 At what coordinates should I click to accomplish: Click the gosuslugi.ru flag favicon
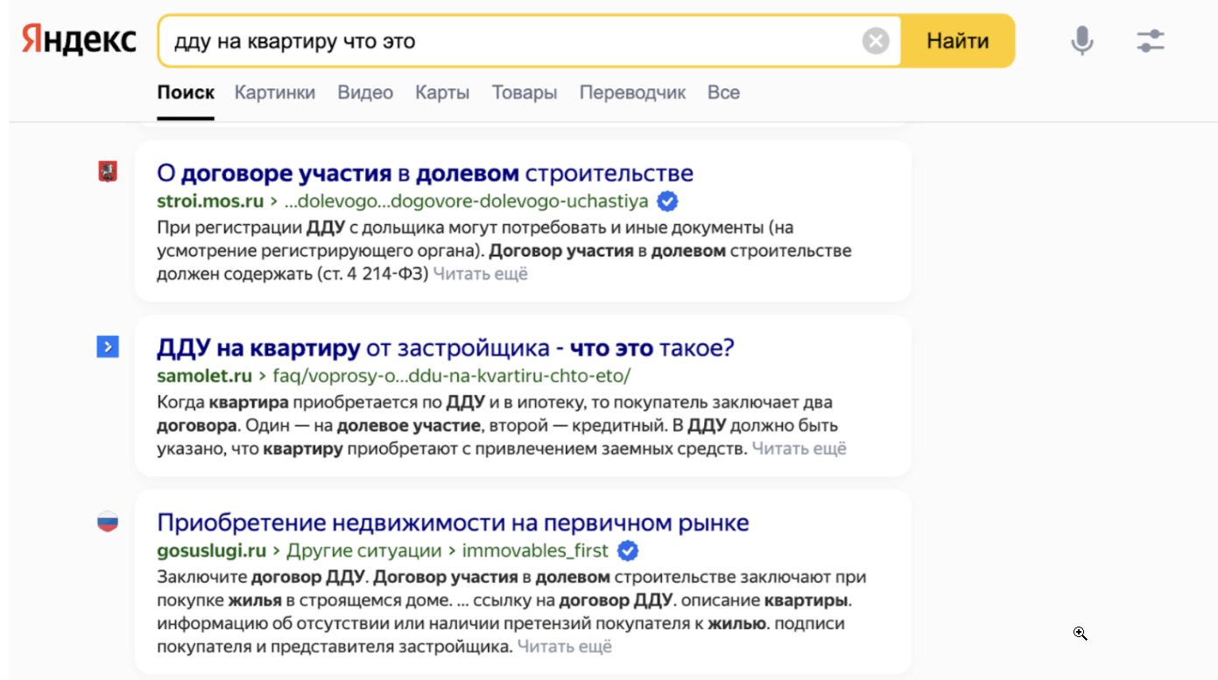pyautogui.click(x=107, y=522)
